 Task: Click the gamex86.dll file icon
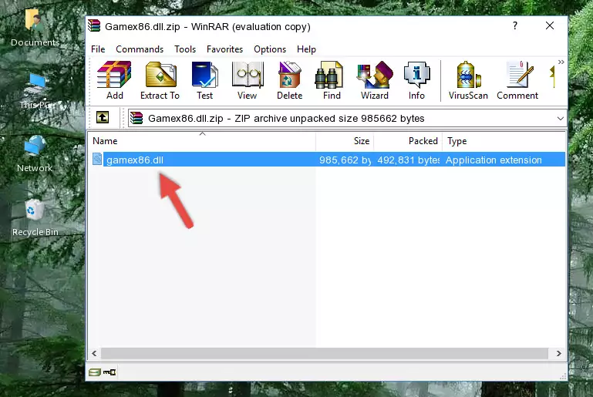click(97, 159)
